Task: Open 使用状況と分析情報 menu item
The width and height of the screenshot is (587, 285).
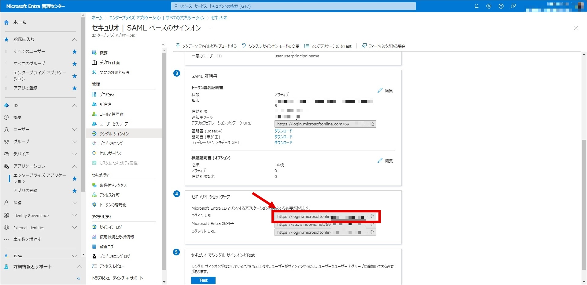Action: 117,237
